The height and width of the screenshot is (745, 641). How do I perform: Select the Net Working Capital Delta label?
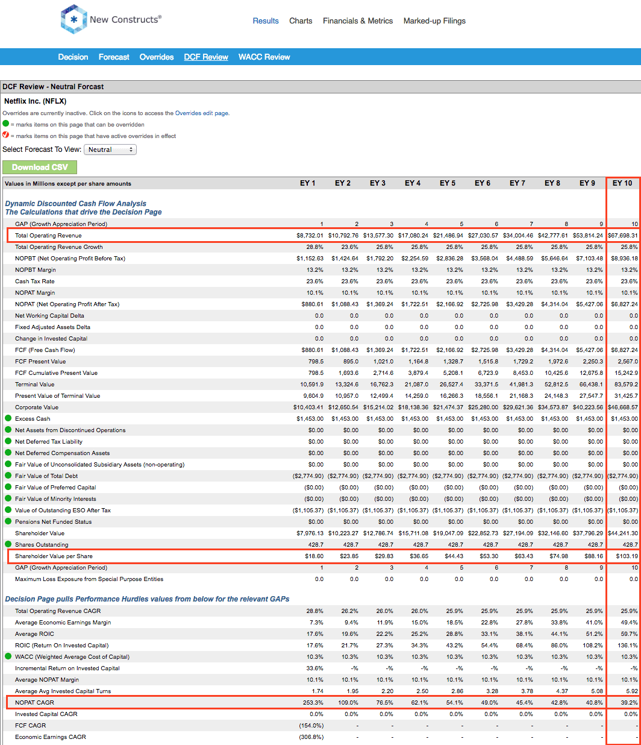coord(49,315)
